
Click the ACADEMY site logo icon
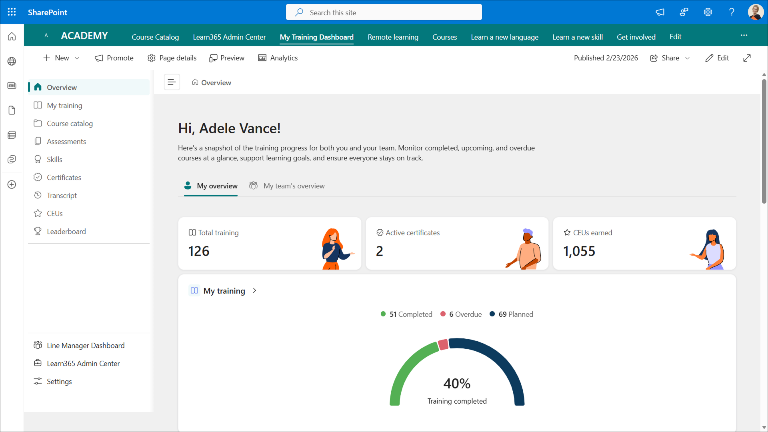coord(46,36)
